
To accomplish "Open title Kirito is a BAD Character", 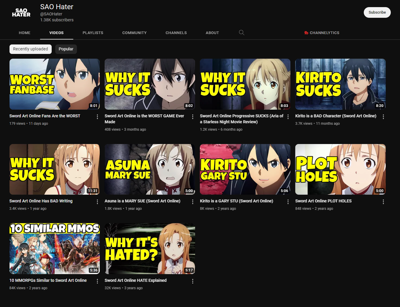I will click(336, 116).
